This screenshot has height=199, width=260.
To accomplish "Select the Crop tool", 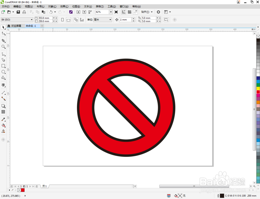I will [3, 41].
